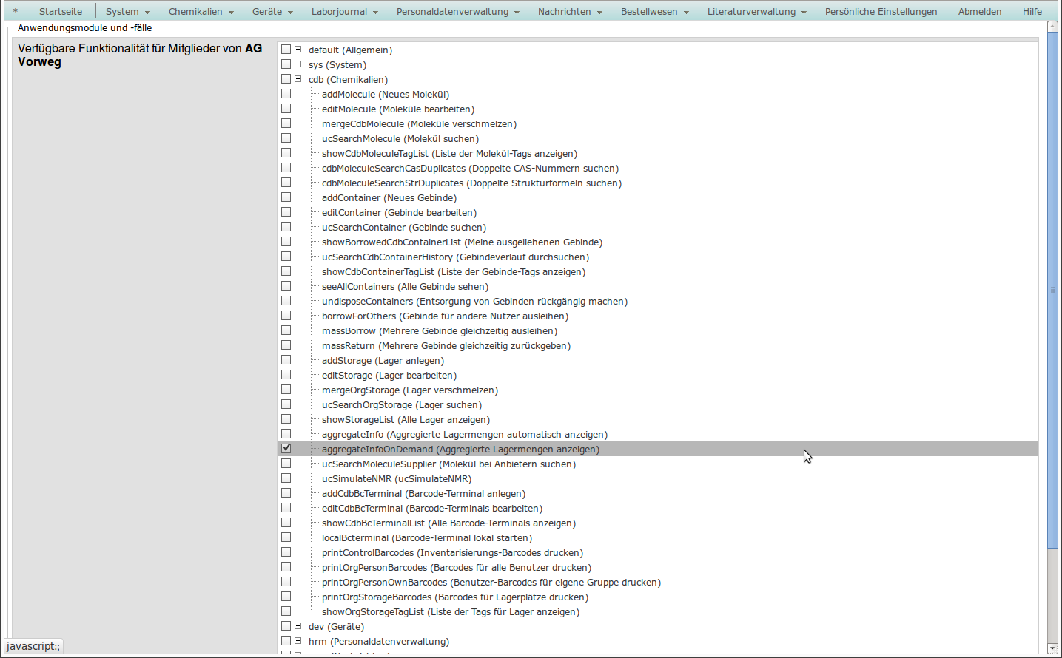This screenshot has width=1062, height=658.
Task: Click the vertical scrollbar thumb
Action: pyautogui.click(x=1052, y=290)
